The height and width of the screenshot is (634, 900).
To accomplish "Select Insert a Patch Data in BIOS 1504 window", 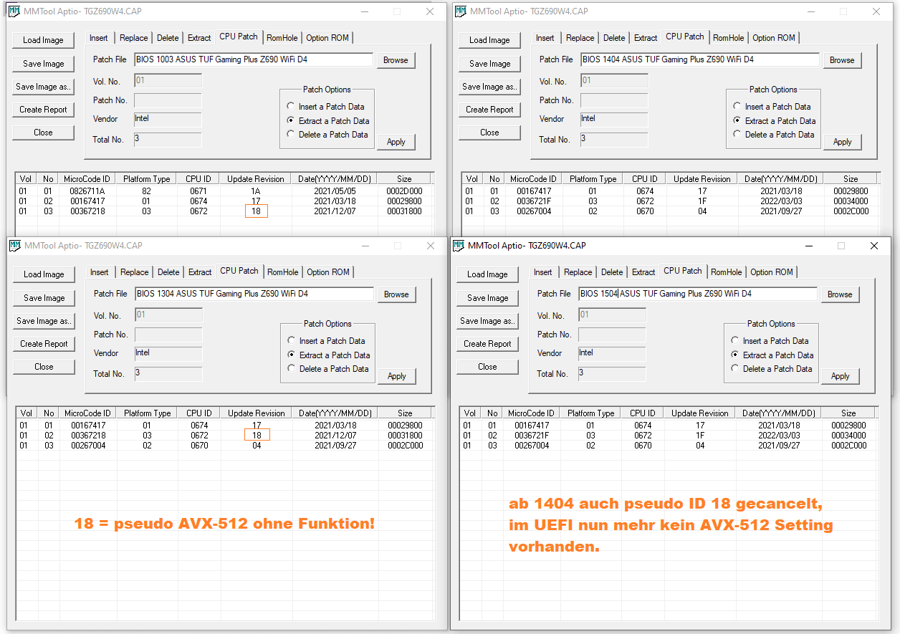I will pos(735,341).
